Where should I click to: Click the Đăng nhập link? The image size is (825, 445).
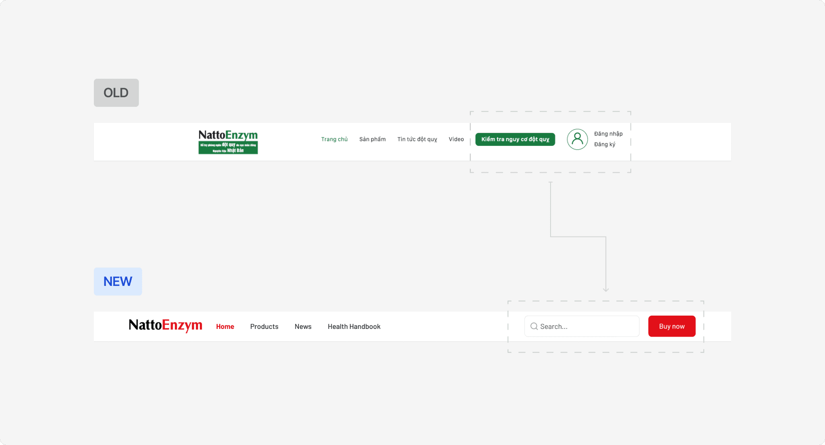click(608, 134)
